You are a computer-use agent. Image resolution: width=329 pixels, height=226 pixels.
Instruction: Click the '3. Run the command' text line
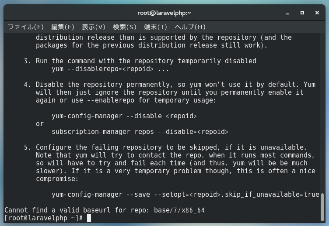(x=140, y=61)
